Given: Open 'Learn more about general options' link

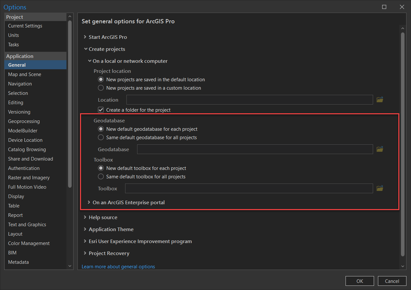Looking at the screenshot, I should pos(118,266).
